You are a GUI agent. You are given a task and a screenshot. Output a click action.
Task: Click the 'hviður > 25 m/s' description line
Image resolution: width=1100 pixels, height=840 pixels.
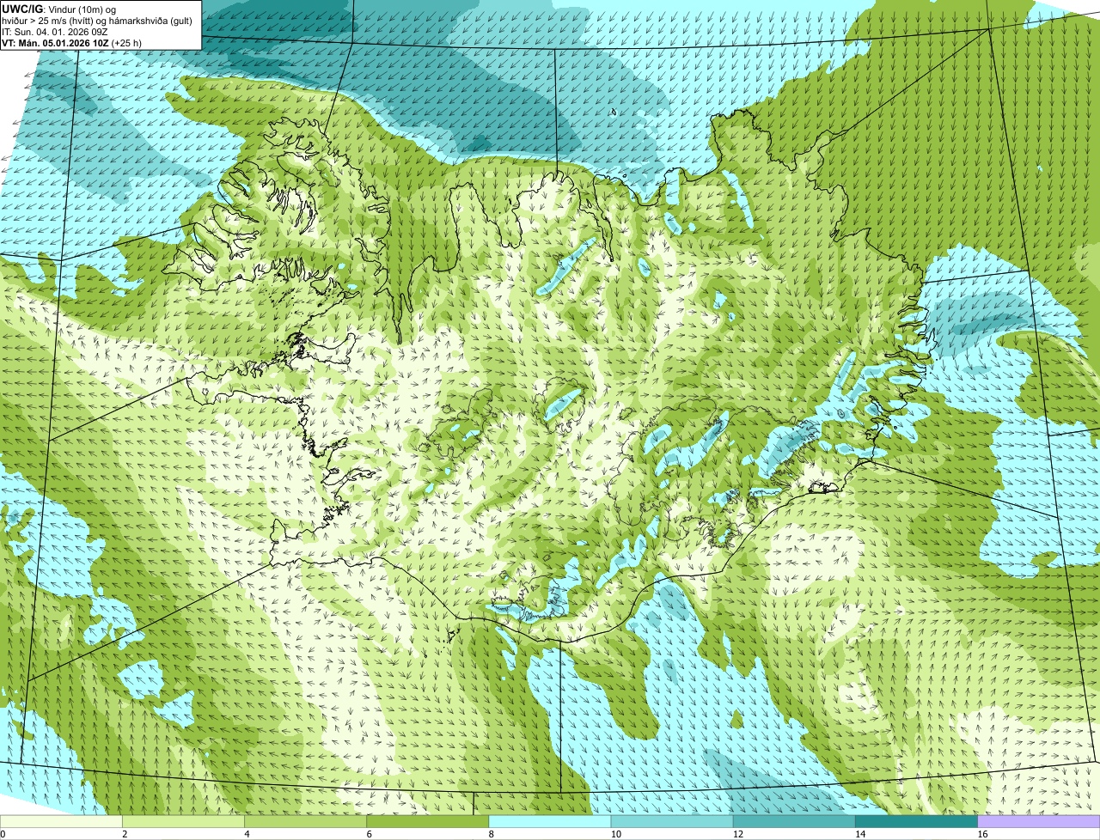click(x=96, y=21)
